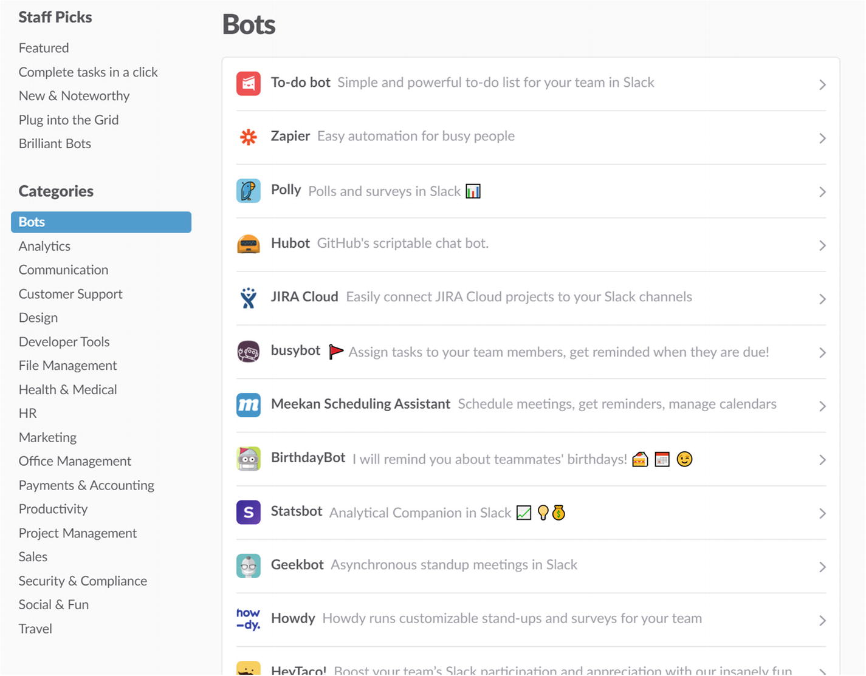866x676 pixels.
Task: Click the Meekan Scheduling Assistant icon
Action: tap(249, 405)
